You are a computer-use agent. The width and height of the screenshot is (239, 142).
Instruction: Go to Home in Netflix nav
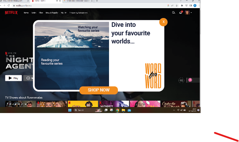coord(26,13)
